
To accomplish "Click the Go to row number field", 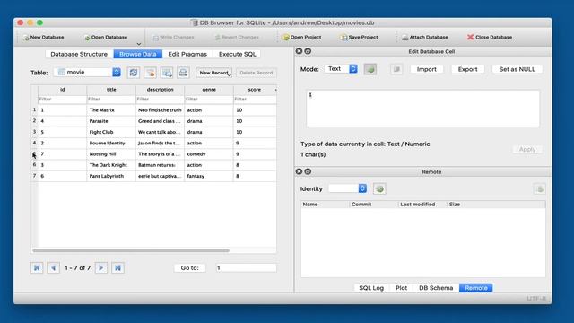I will 246,267.
